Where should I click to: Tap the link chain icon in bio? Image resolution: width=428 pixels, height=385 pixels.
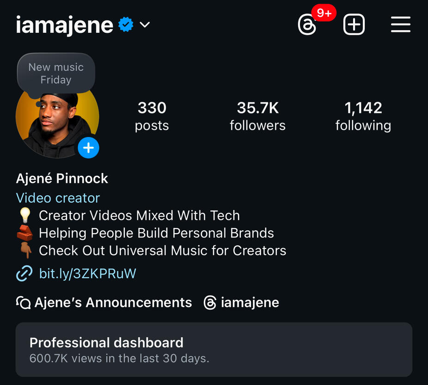[24, 273]
